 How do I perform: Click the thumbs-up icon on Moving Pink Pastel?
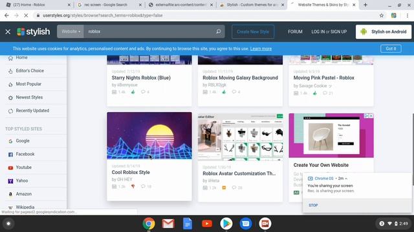[x=315, y=93]
